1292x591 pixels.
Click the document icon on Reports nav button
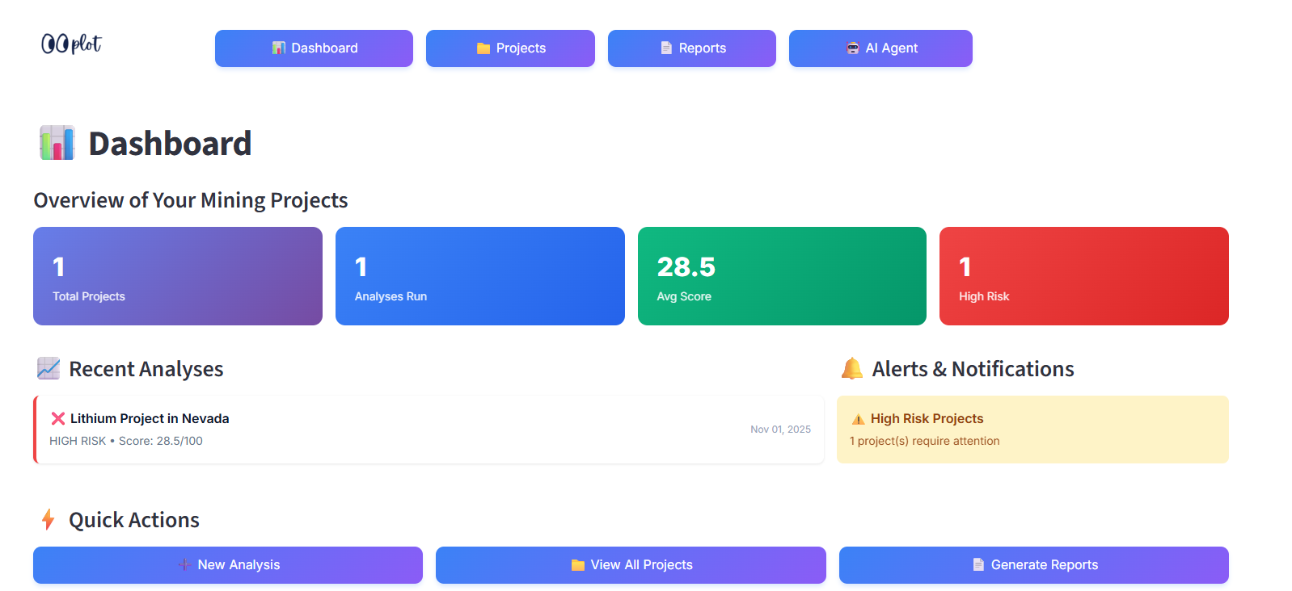pyautogui.click(x=666, y=48)
